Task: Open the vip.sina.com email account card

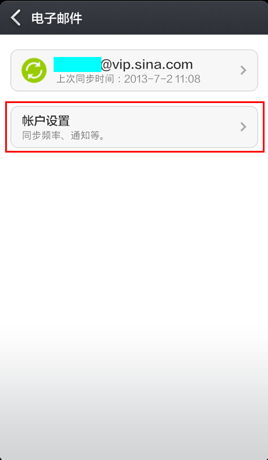Action: [x=134, y=70]
